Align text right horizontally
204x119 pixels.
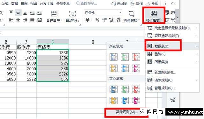(x=25, y=20)
